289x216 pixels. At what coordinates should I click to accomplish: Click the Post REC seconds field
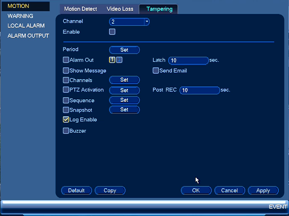(x=199, y=90)
